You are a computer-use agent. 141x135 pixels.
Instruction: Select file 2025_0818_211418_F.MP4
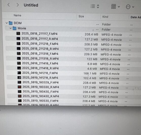40,63
